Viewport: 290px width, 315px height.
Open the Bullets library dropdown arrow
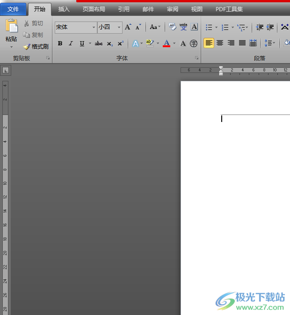coord(217,27)
